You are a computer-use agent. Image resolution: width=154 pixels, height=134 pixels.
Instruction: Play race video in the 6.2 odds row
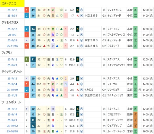81,10
